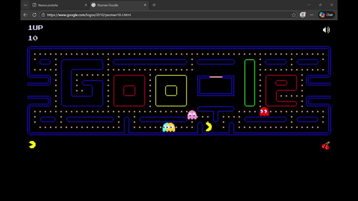Click the red ghost Blinky
The width and height of the screenshot is (358, 201).
(264, 112)
